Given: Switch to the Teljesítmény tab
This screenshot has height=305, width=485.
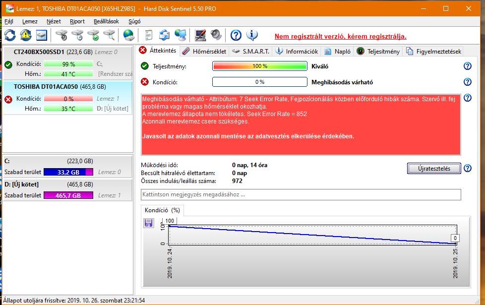Looking at the screenshot, I should 378,52.
